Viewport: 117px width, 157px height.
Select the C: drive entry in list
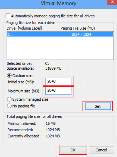60,35
